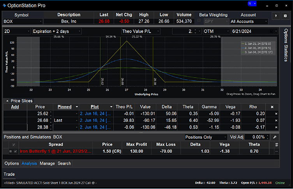
Task: Click the 26.68 price slice marker on chart
Action: [x=122, y=81]
